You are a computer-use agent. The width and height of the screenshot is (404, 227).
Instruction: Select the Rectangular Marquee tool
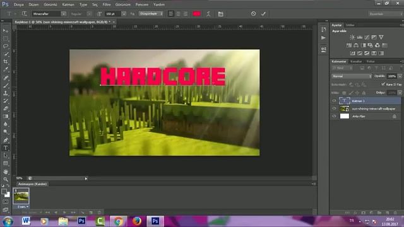pyautogui.click(x=6, y=38)
